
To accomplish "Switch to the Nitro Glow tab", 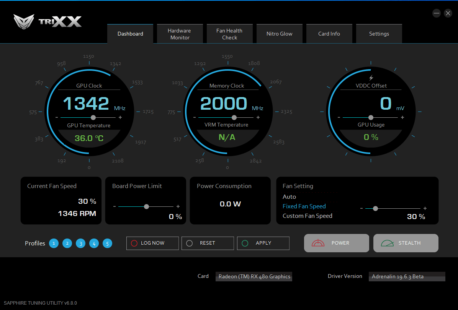I will (x=280, y=34).
